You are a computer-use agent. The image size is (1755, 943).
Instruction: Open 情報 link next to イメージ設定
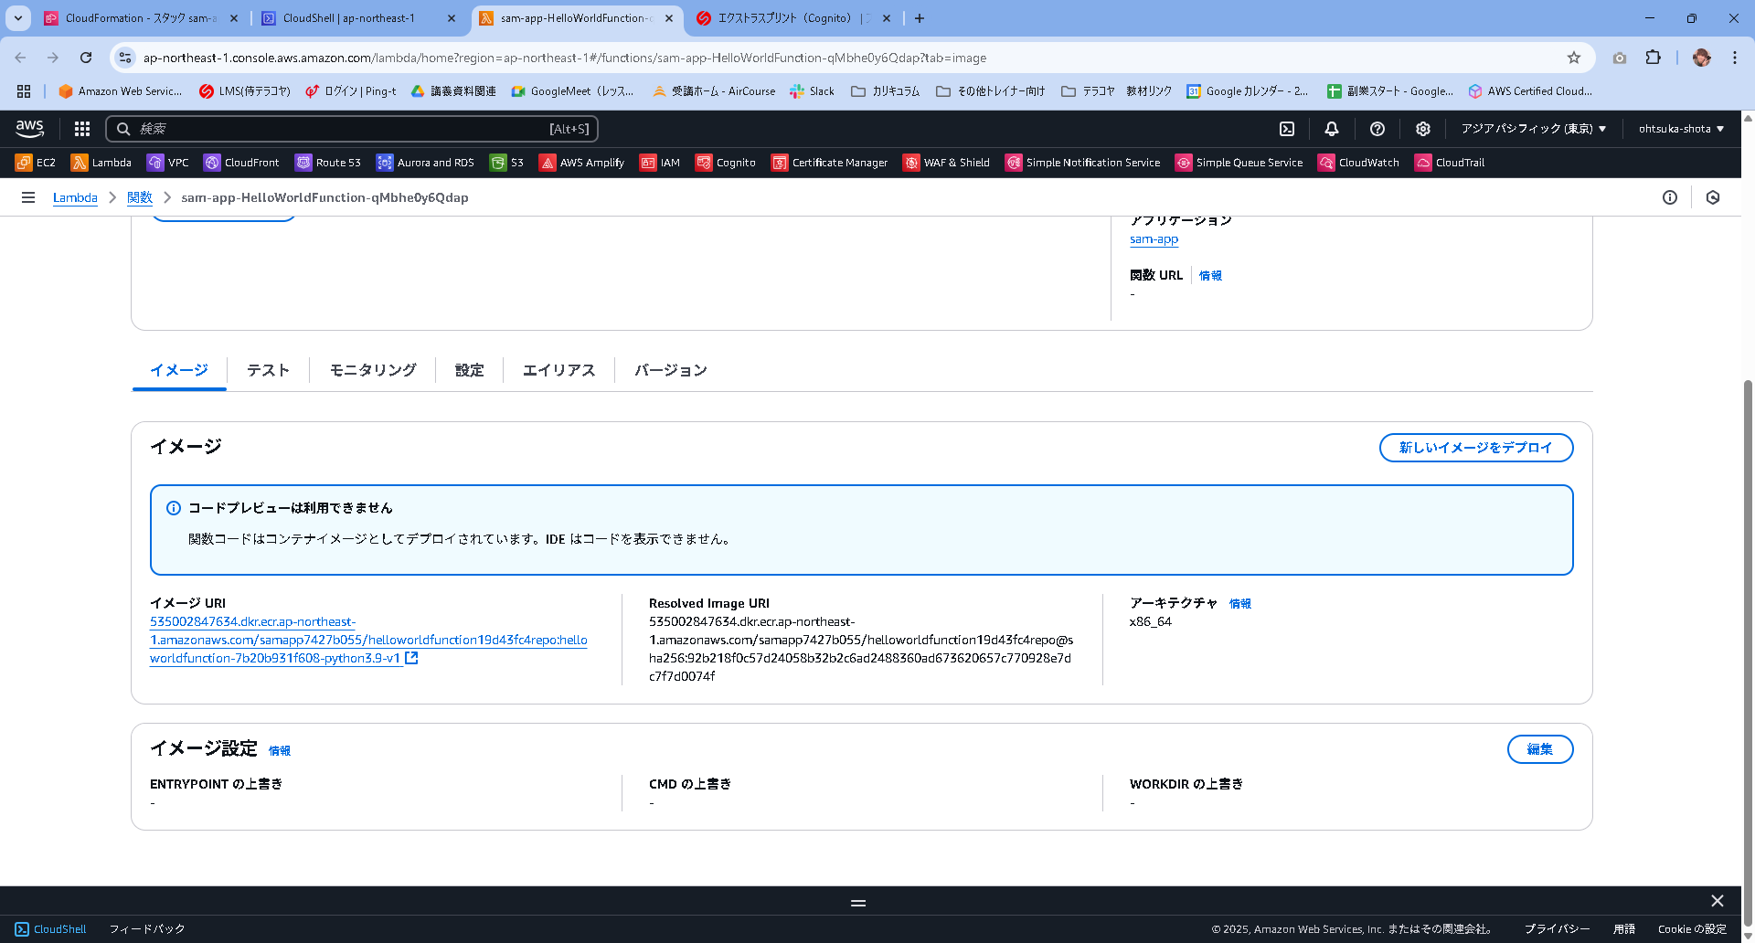coord(280,751)
